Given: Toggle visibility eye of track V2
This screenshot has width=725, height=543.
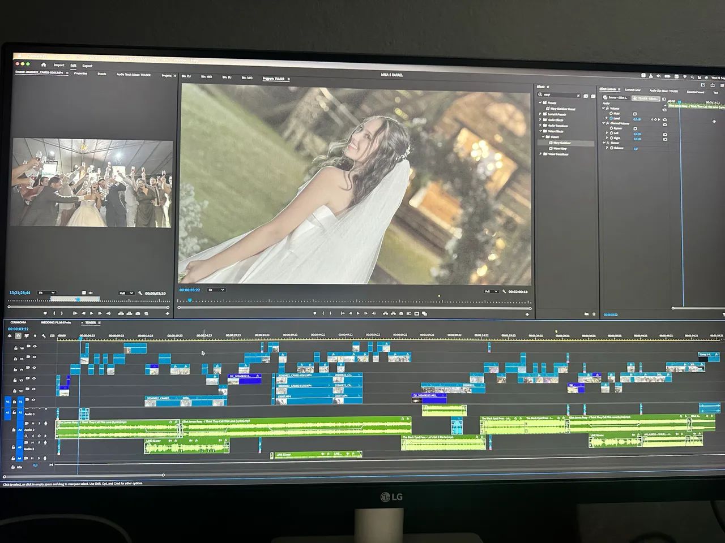Looking at the screenshot, I should click(33, 389).
